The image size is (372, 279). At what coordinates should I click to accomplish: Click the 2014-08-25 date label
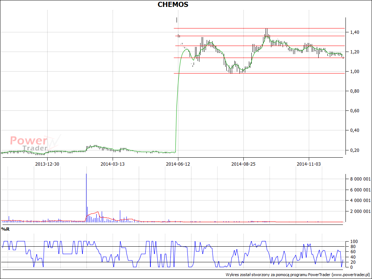243,164
